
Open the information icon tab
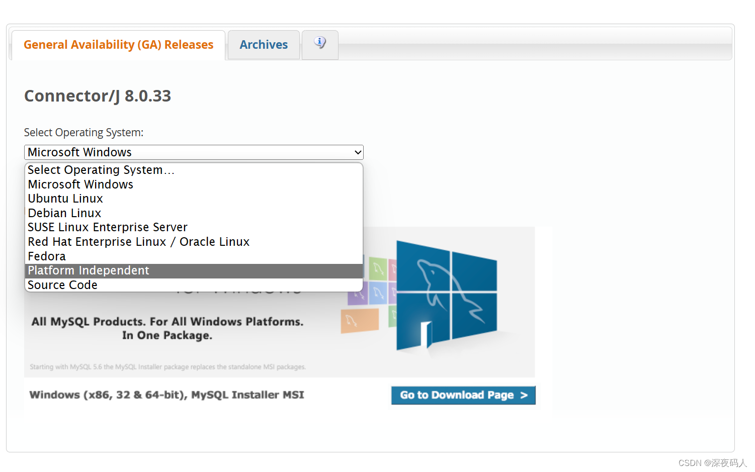tap(320, 45)
